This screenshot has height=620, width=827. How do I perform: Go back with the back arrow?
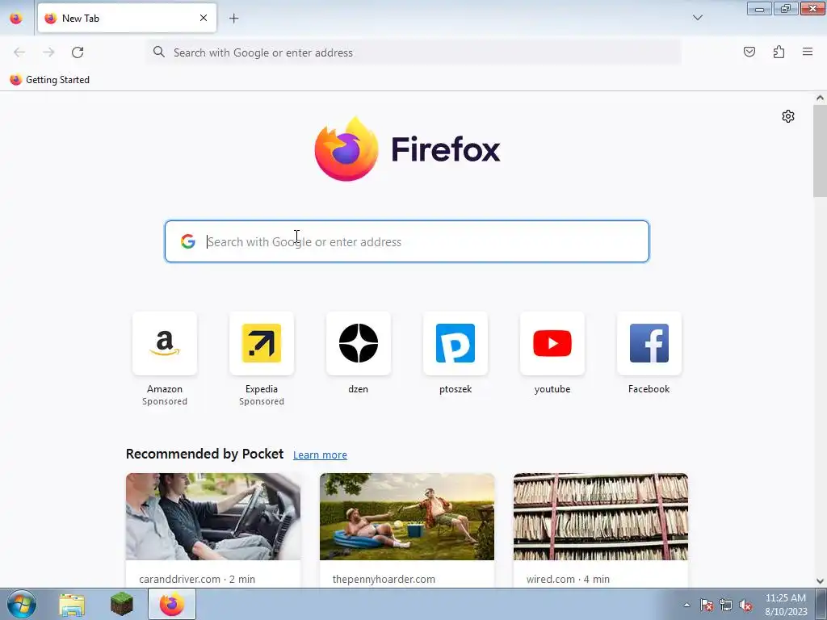(19, 52)
